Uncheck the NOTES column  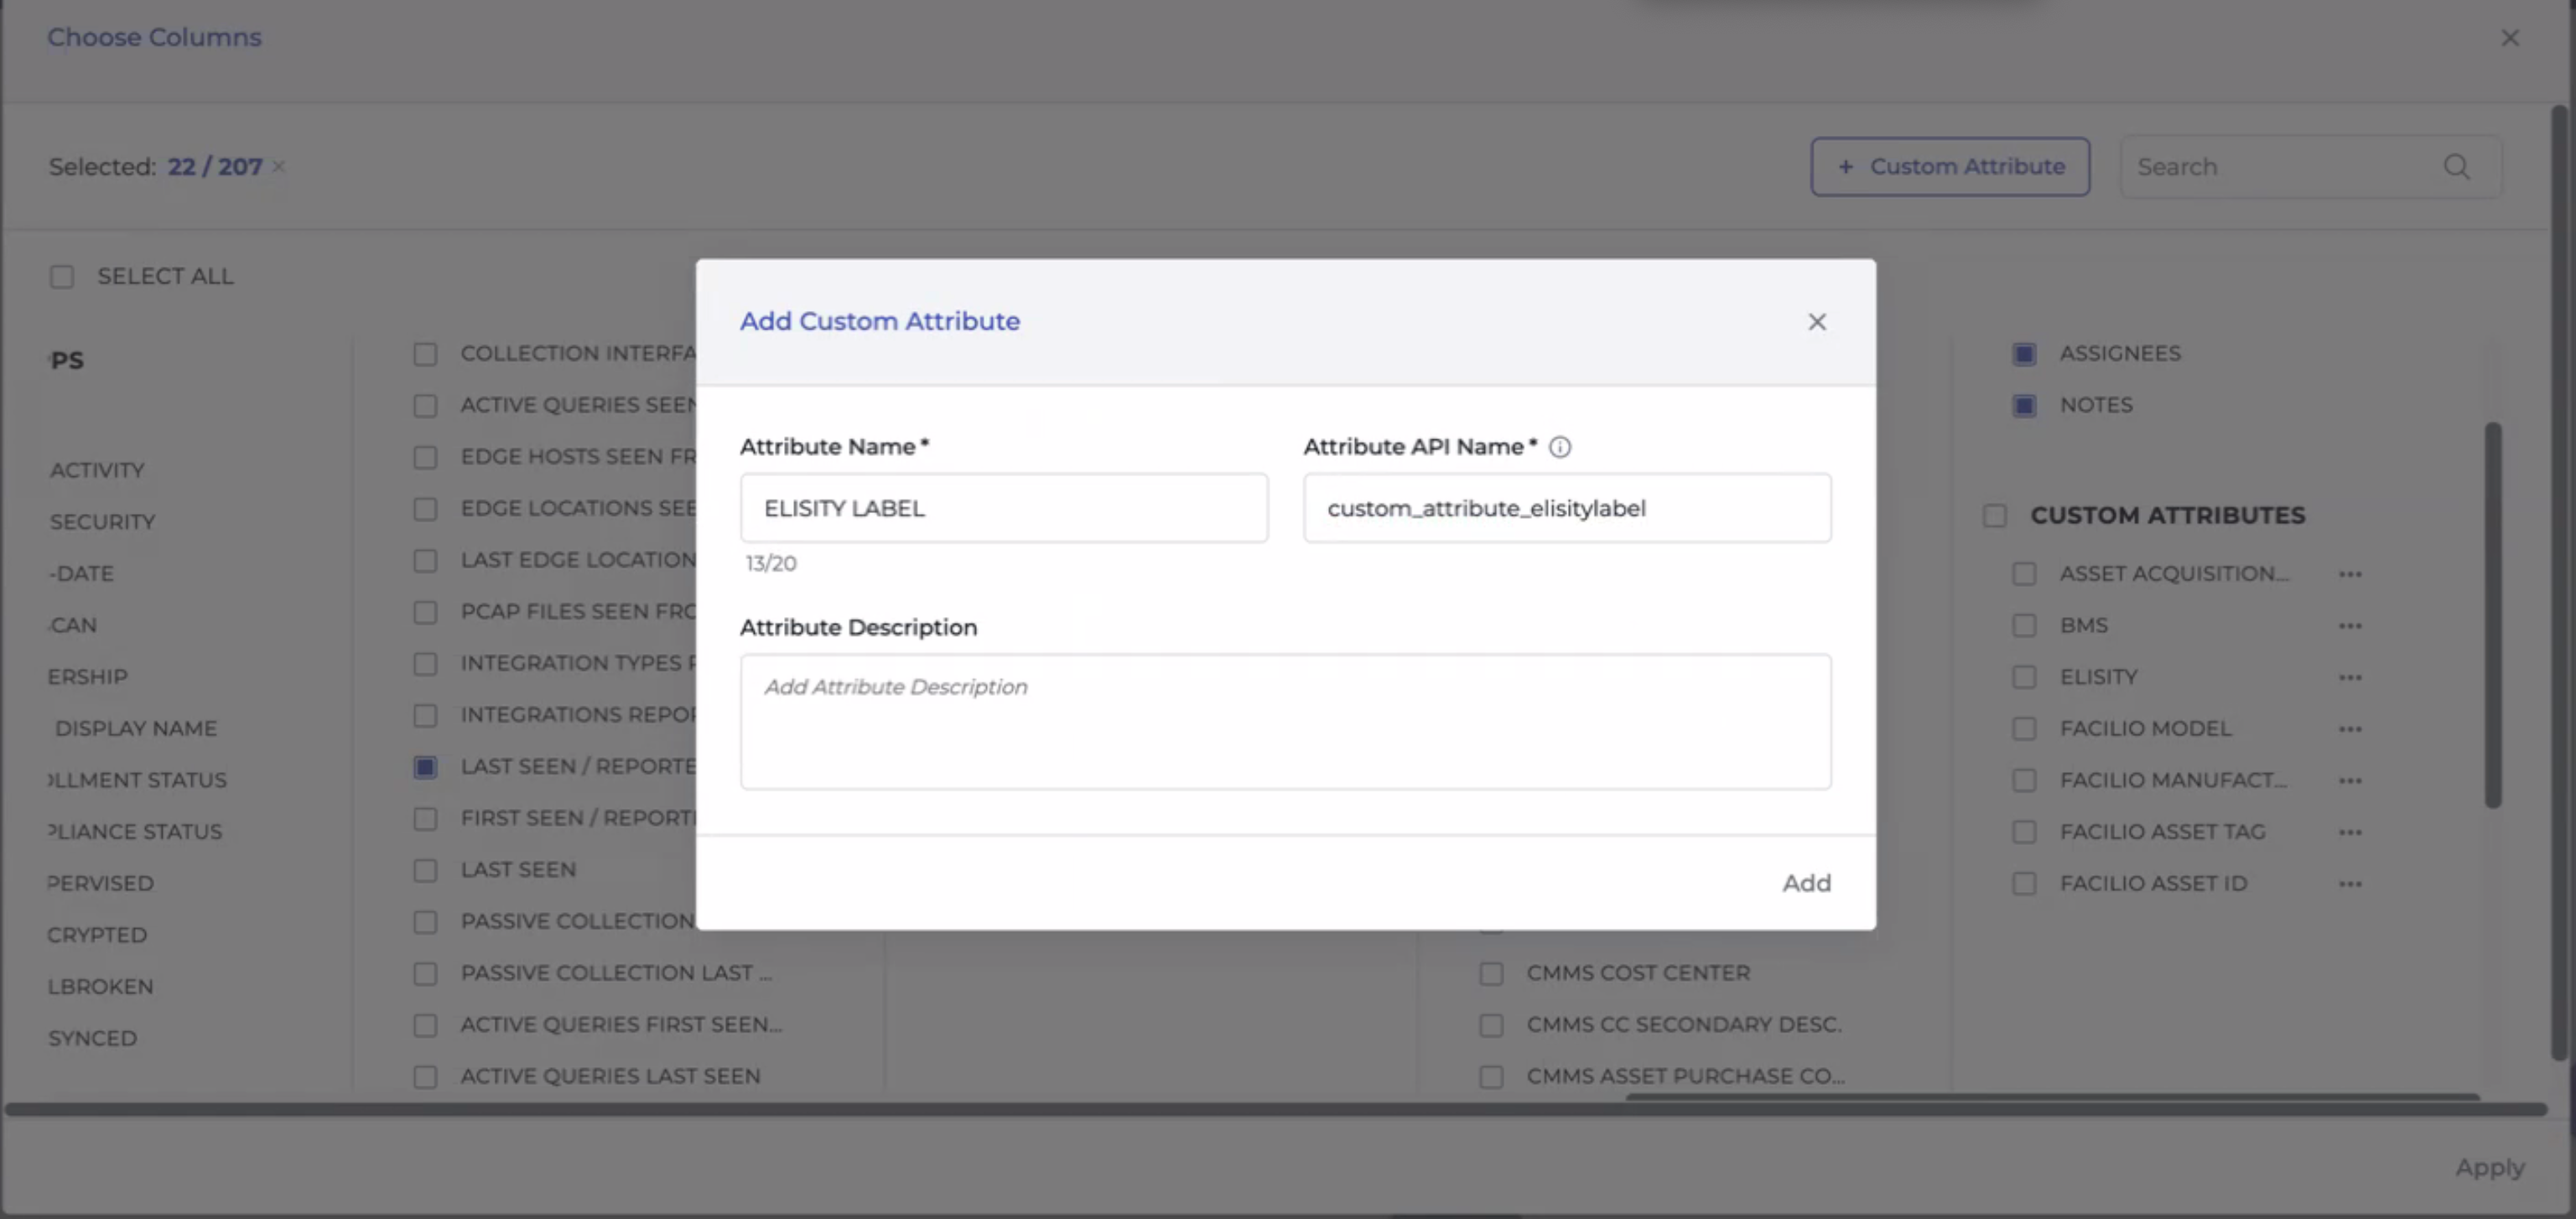pyautogui.click(x=2024, y=405)
